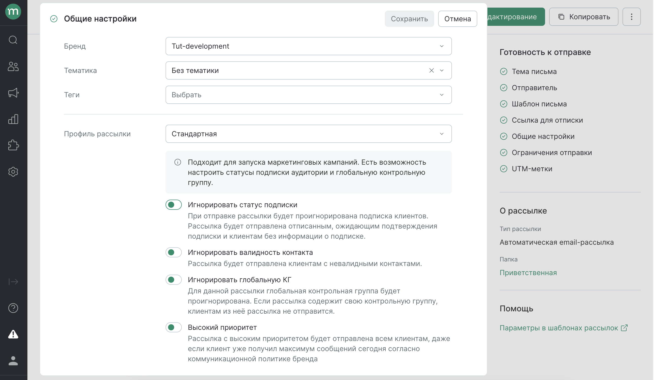Go to Общие настройки readiness item
654x380 pixels.
click(x=543, y=136)
